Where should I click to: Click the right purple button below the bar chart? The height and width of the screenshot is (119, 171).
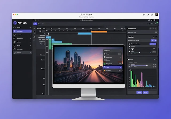tap(146, 92)
